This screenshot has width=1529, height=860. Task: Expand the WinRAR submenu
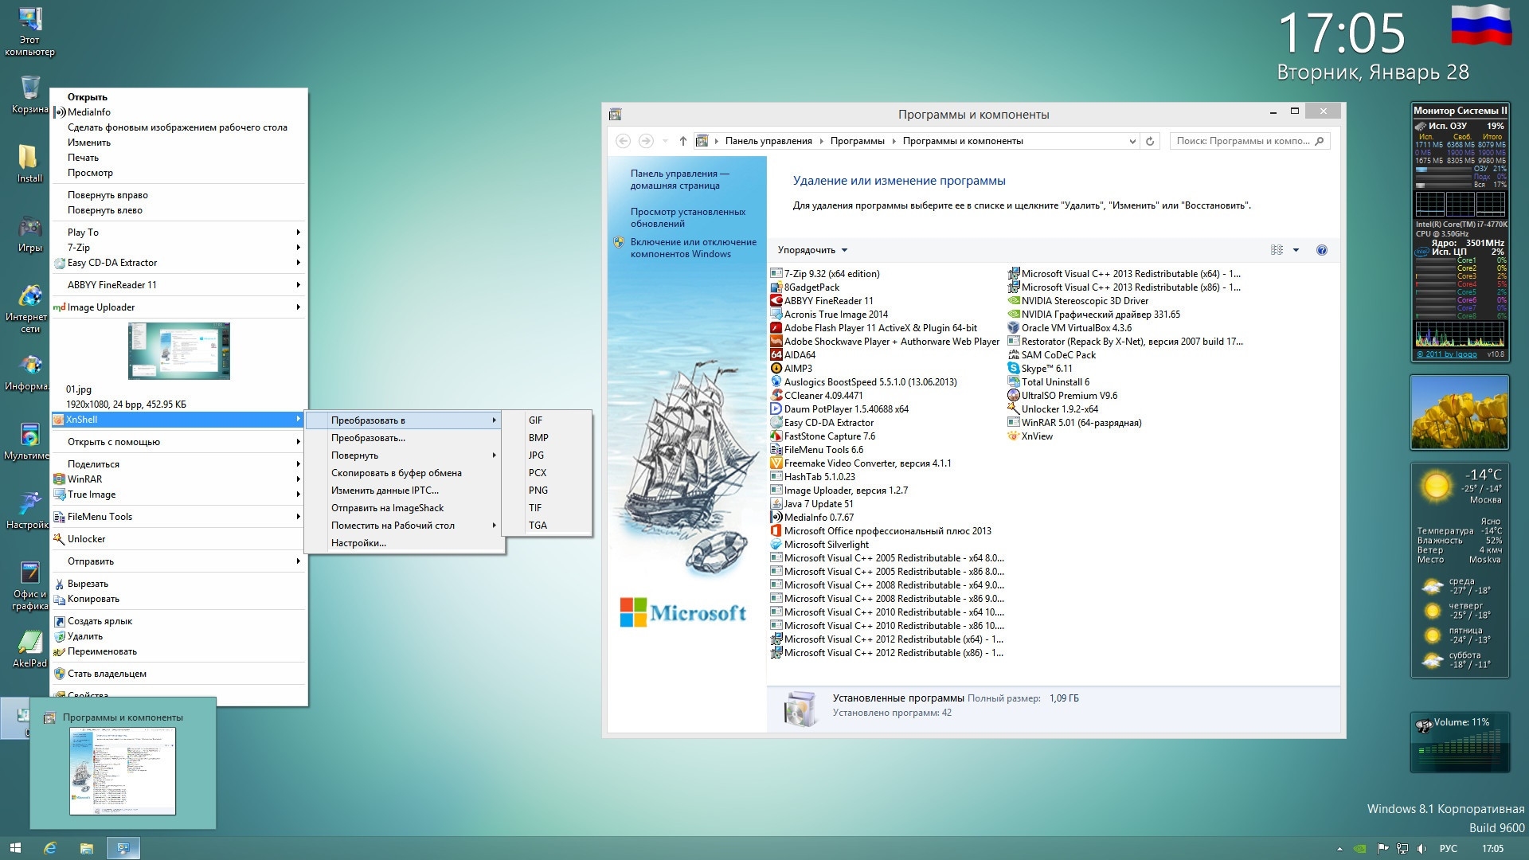[x=179, y=479]
